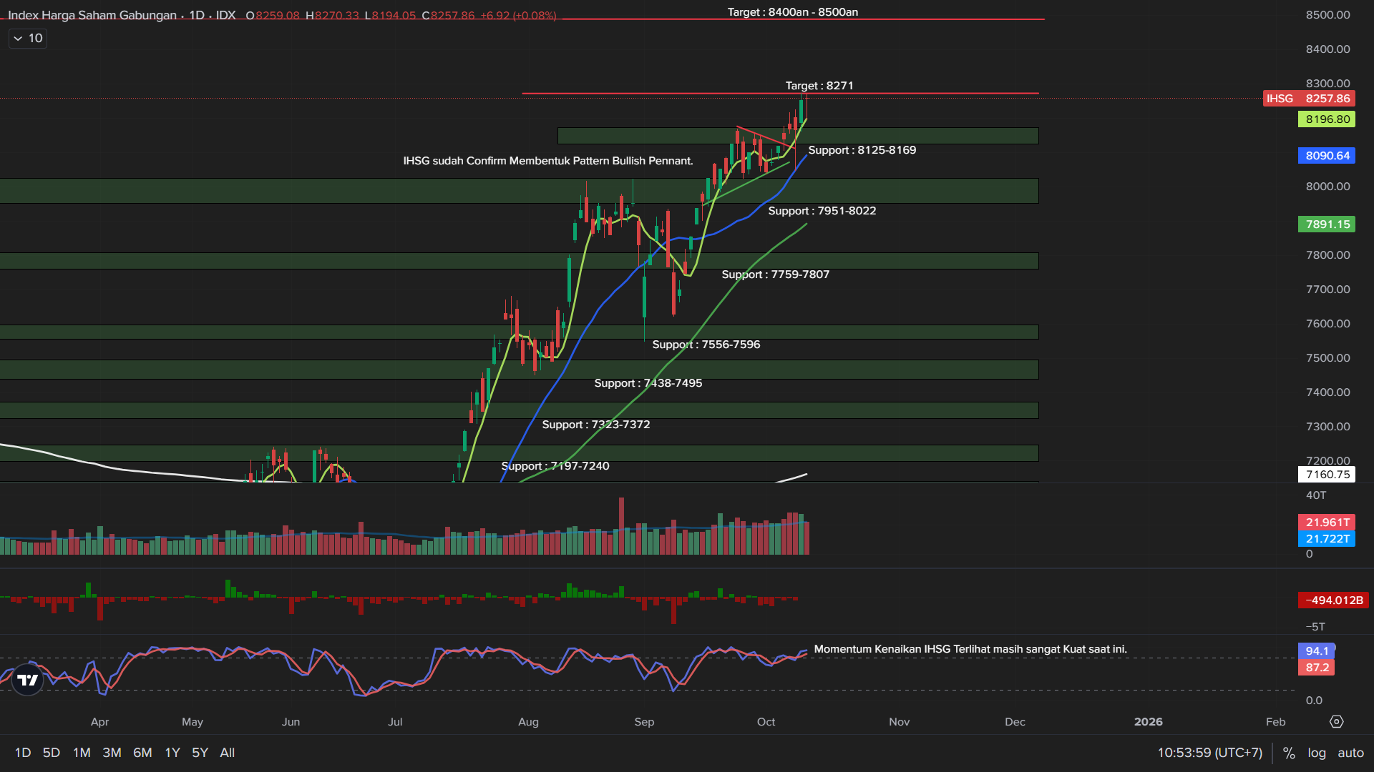1374x772 pixels.
Task: Toggle log scale mode
Action: point(1317,753)
